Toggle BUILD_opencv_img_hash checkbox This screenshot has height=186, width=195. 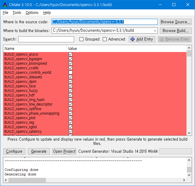(70, 100)
